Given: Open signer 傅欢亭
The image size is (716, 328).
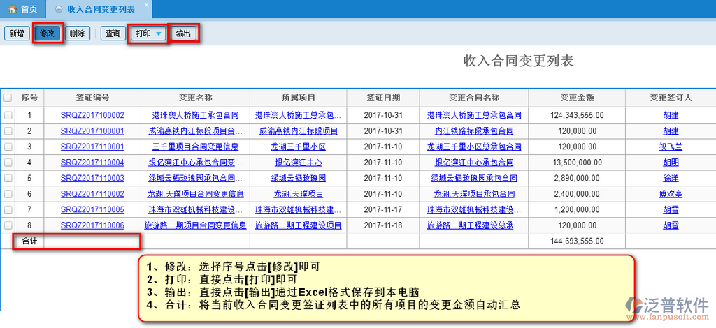Looking at the screenshot, I should point(671,194).
